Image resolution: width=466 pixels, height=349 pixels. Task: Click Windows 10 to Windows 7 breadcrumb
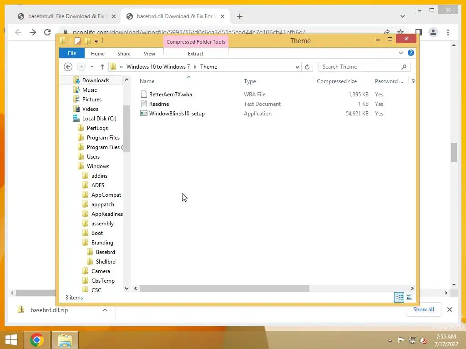tap(158, 67)
